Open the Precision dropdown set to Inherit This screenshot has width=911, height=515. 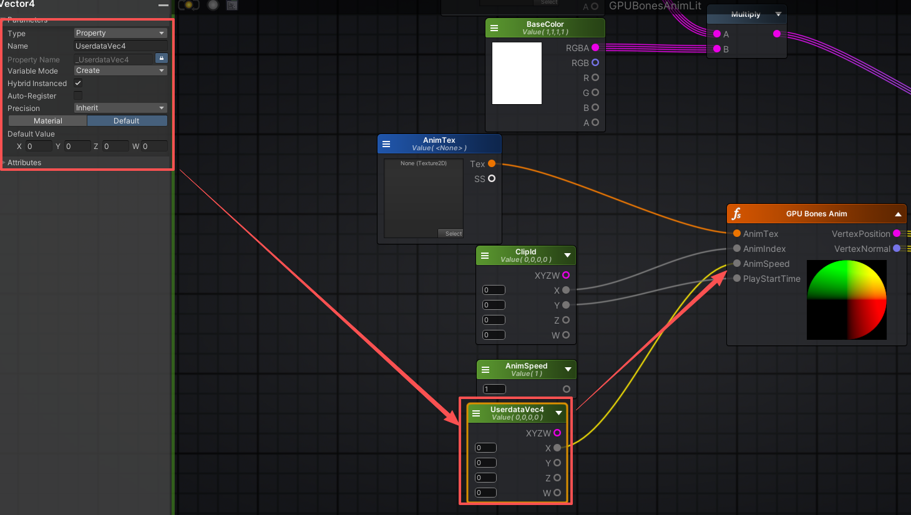pyautogui.click(x=120, y=108)
